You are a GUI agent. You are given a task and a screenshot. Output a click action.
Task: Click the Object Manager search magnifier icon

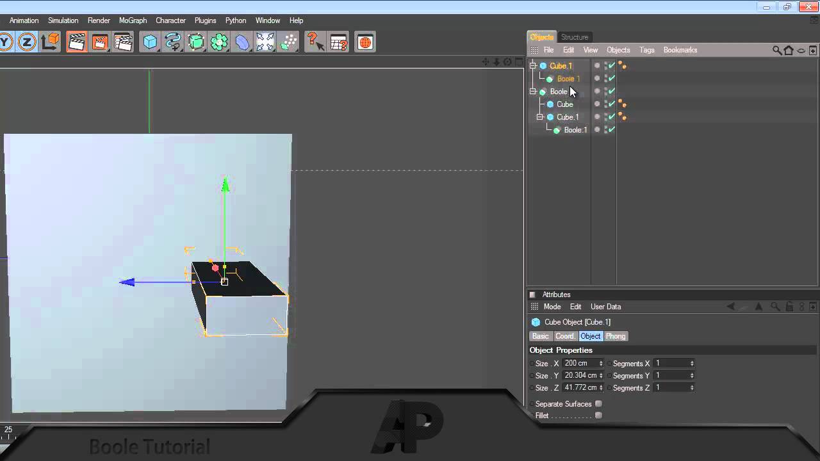(777, 50)
